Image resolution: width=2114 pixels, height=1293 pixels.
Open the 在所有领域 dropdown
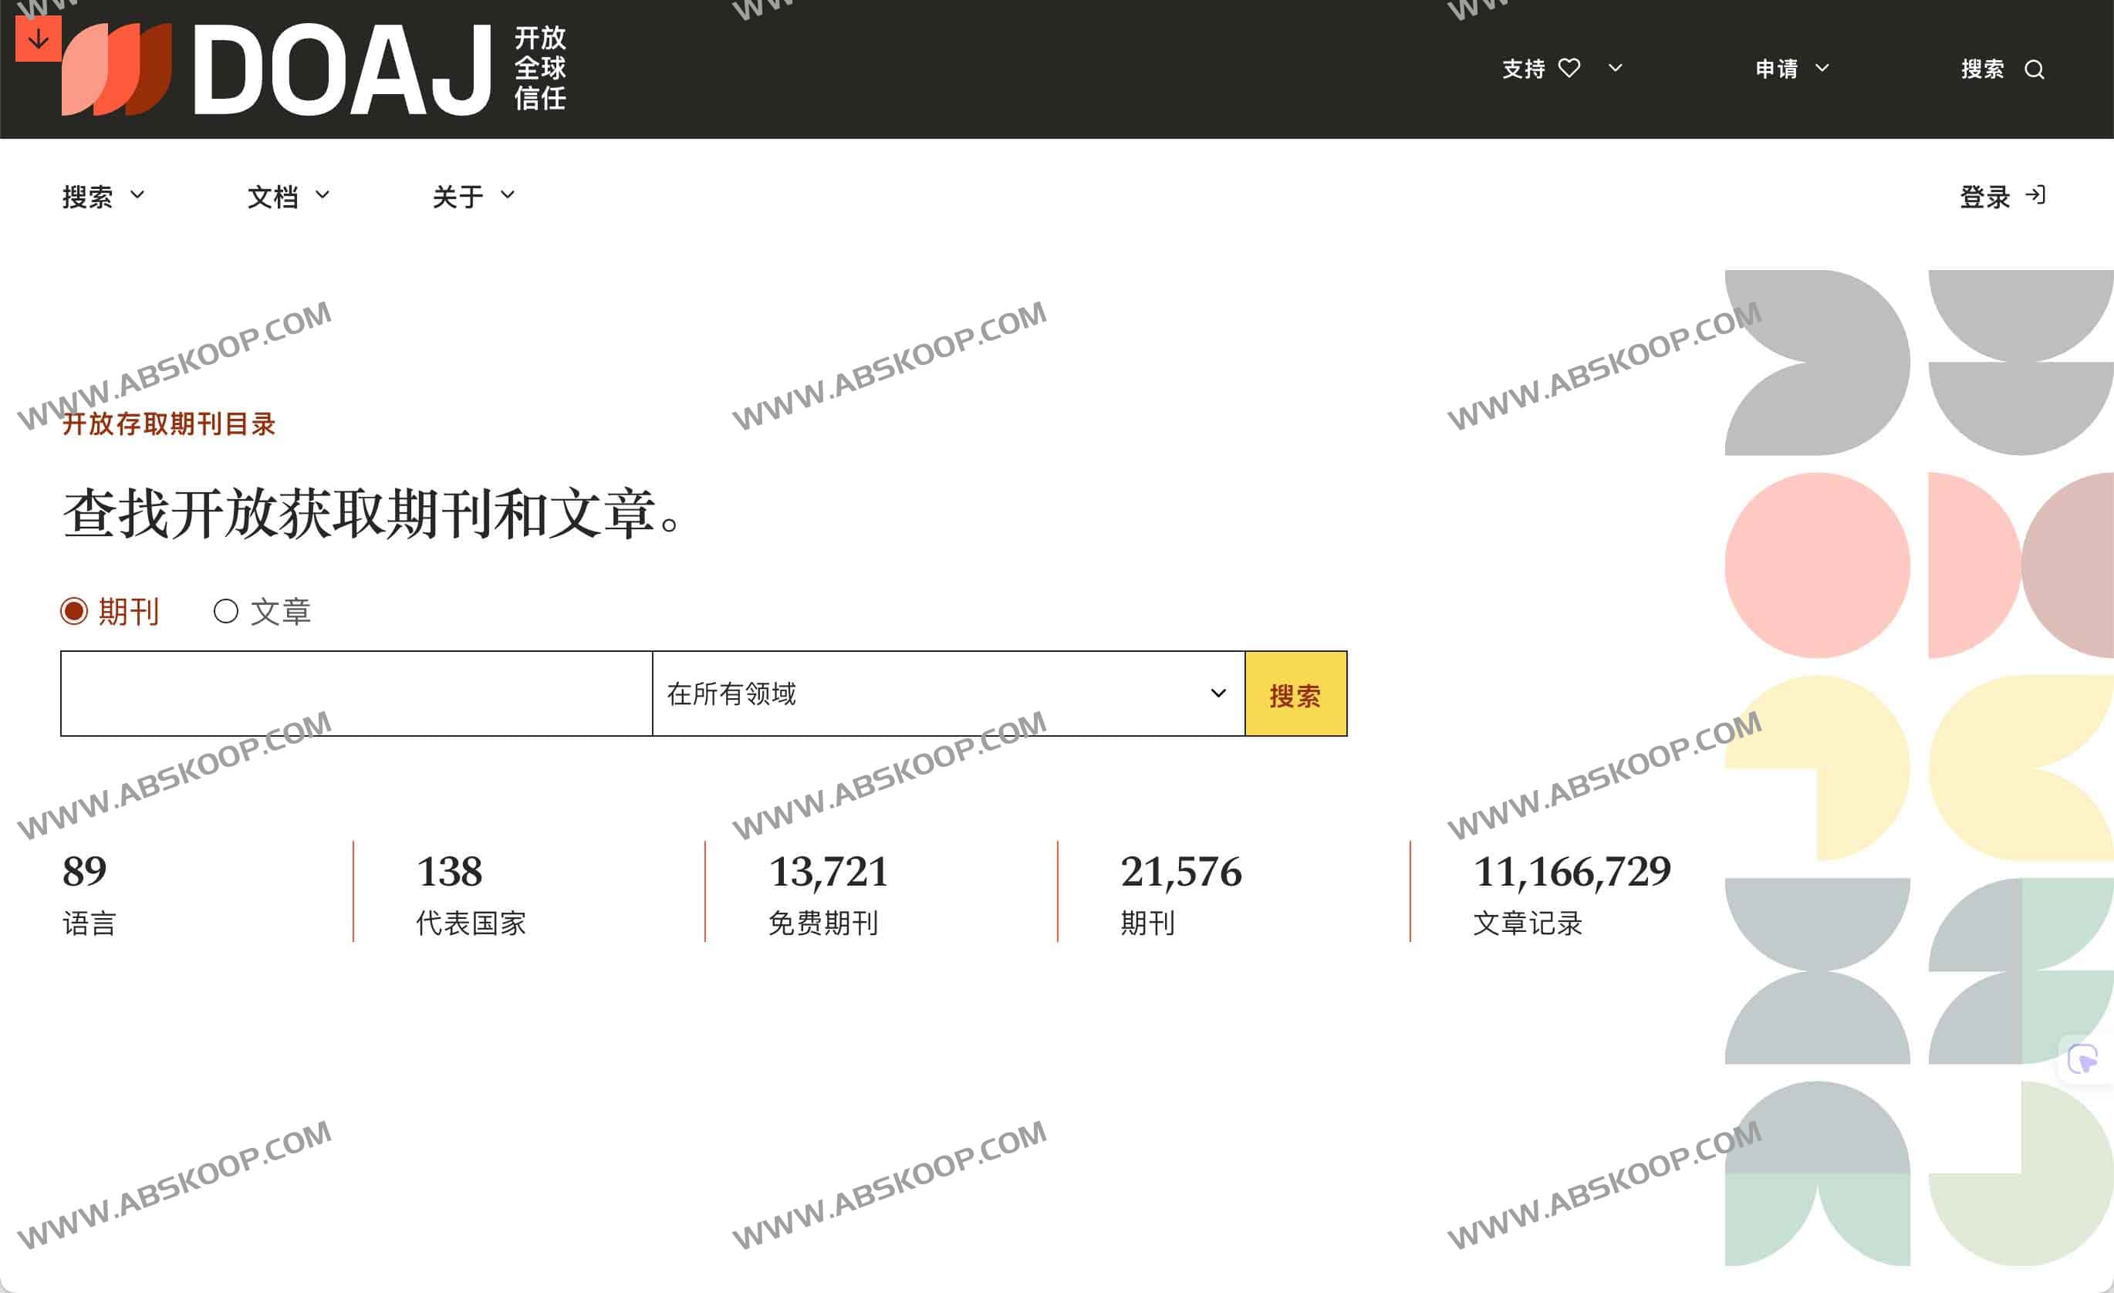click(x=944, y=694)
